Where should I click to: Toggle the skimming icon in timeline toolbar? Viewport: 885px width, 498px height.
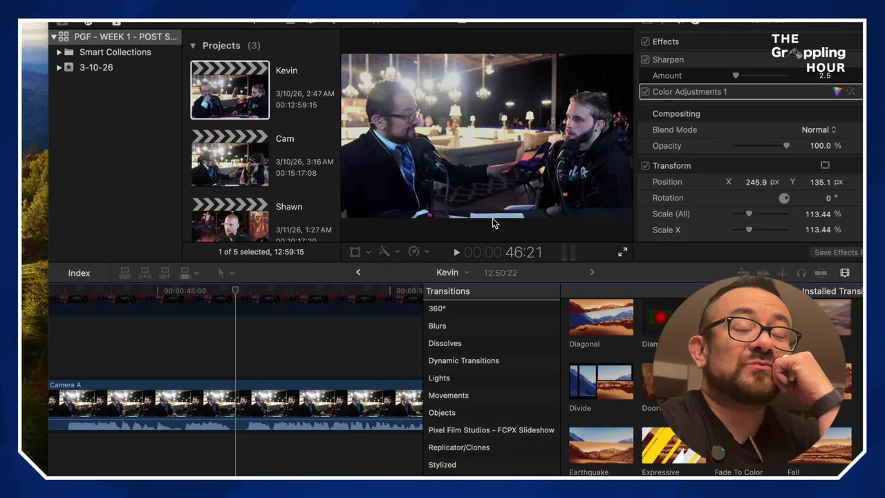click(762, 273)
